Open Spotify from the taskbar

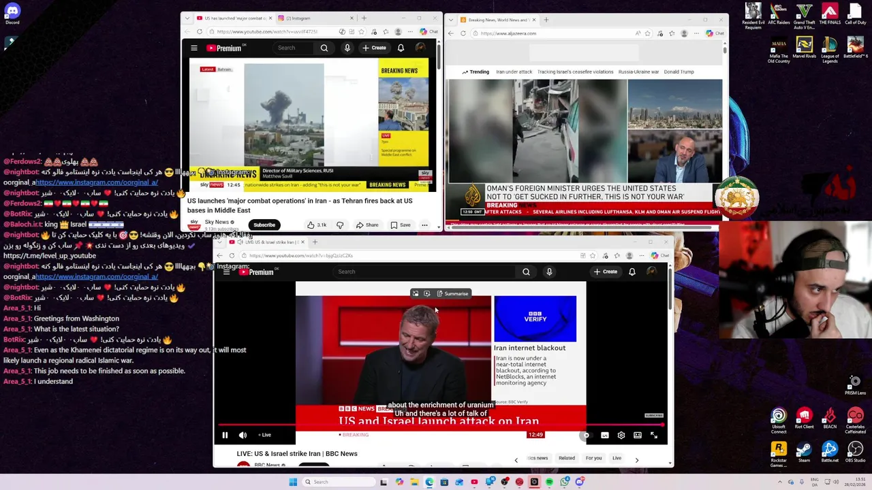(x=549, y=482)
